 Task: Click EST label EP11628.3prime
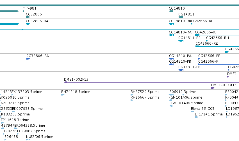pos(15,120)
